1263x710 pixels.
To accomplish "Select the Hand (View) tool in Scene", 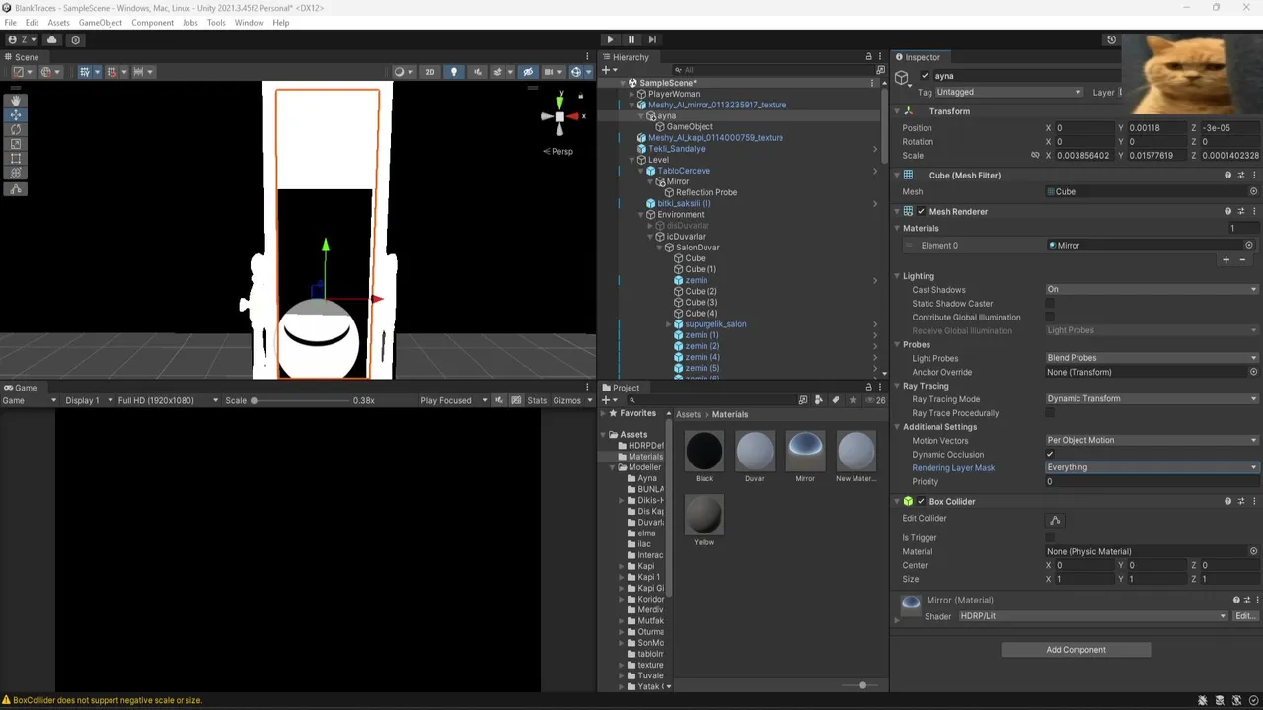I will pyautogui.click(x=16, y=101).
